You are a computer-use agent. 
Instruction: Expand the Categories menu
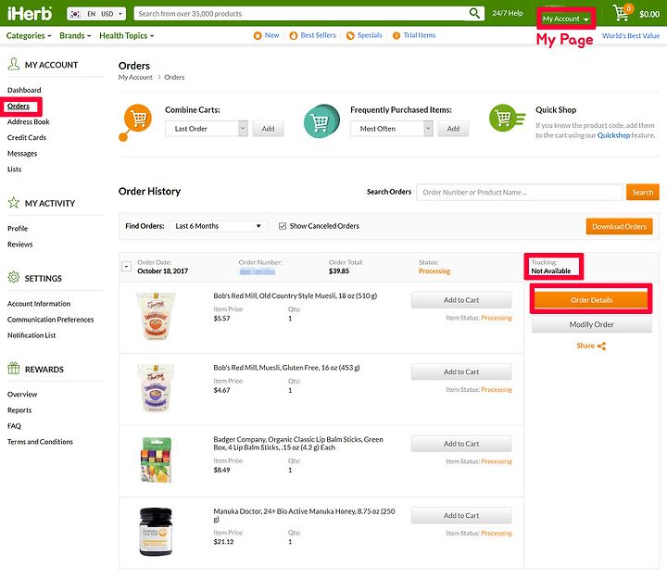[x=29, y=36]
